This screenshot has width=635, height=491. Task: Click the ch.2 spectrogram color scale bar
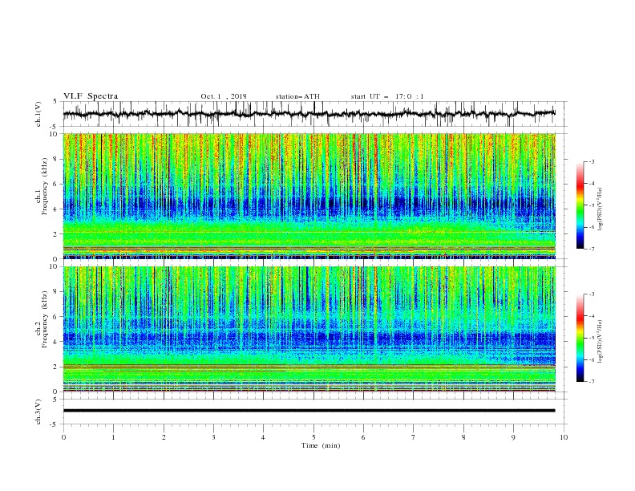click(x=580, y=338)
